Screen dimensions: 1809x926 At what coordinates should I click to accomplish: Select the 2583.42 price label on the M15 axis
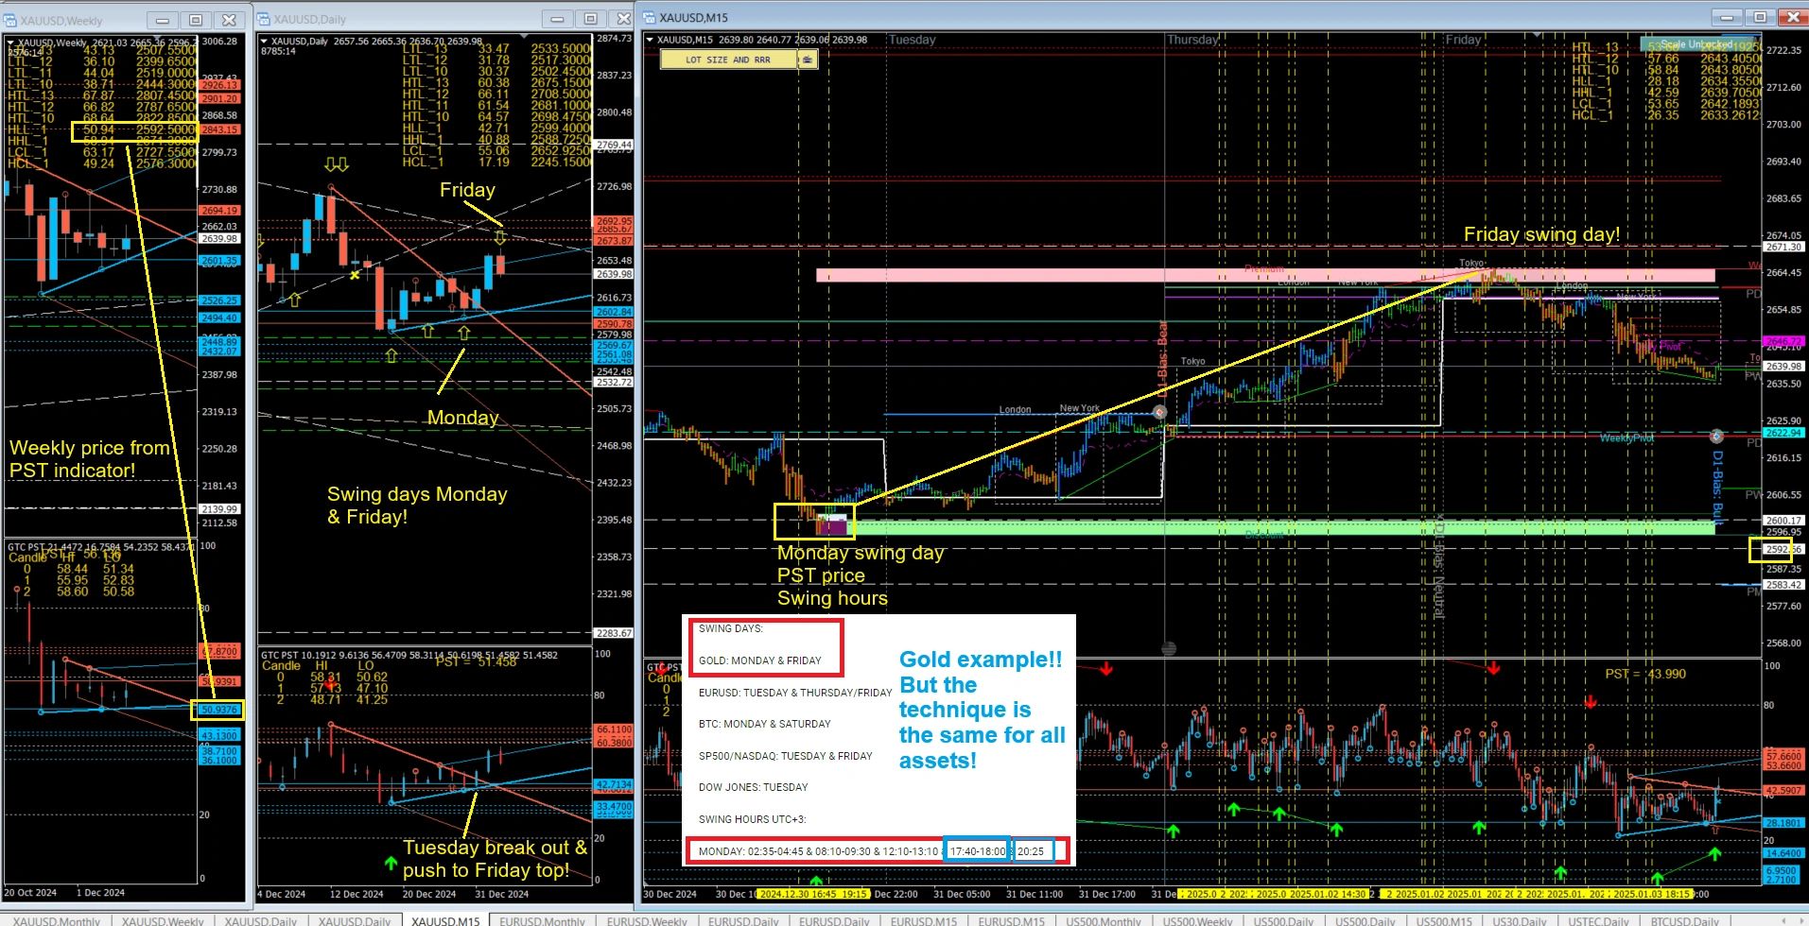pyautogui.click(x=1783, y=585)
